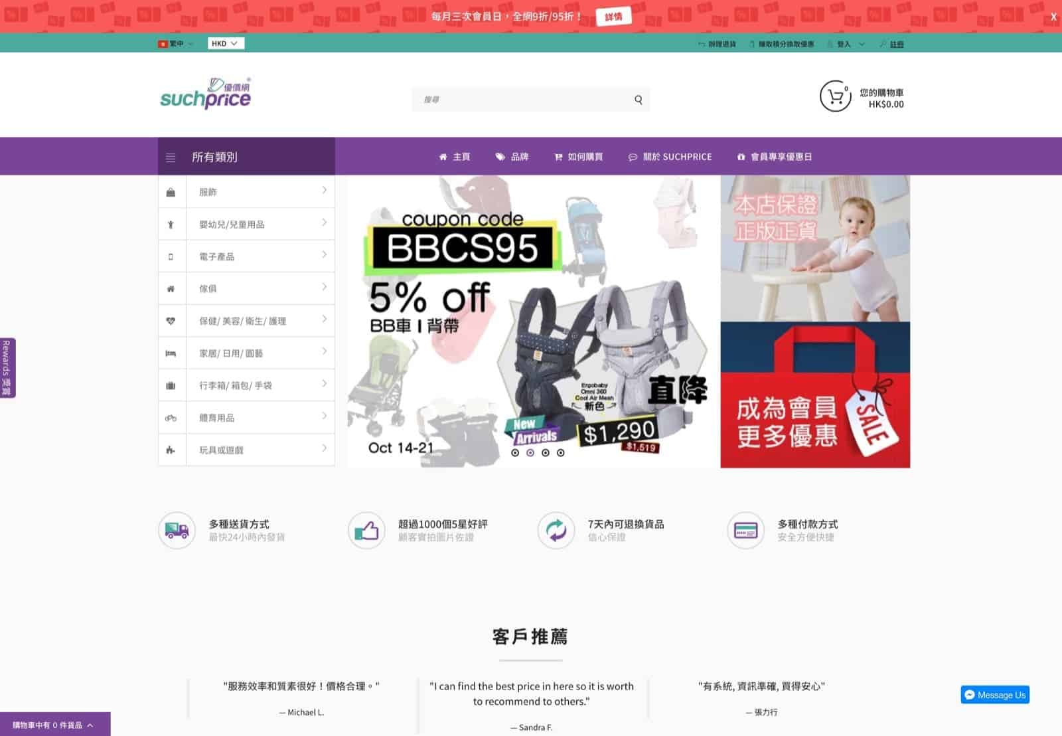Click the 詳情 button in promo banner
The height and width of the screenshot is (736, 1062).
[x=613, y=17]
